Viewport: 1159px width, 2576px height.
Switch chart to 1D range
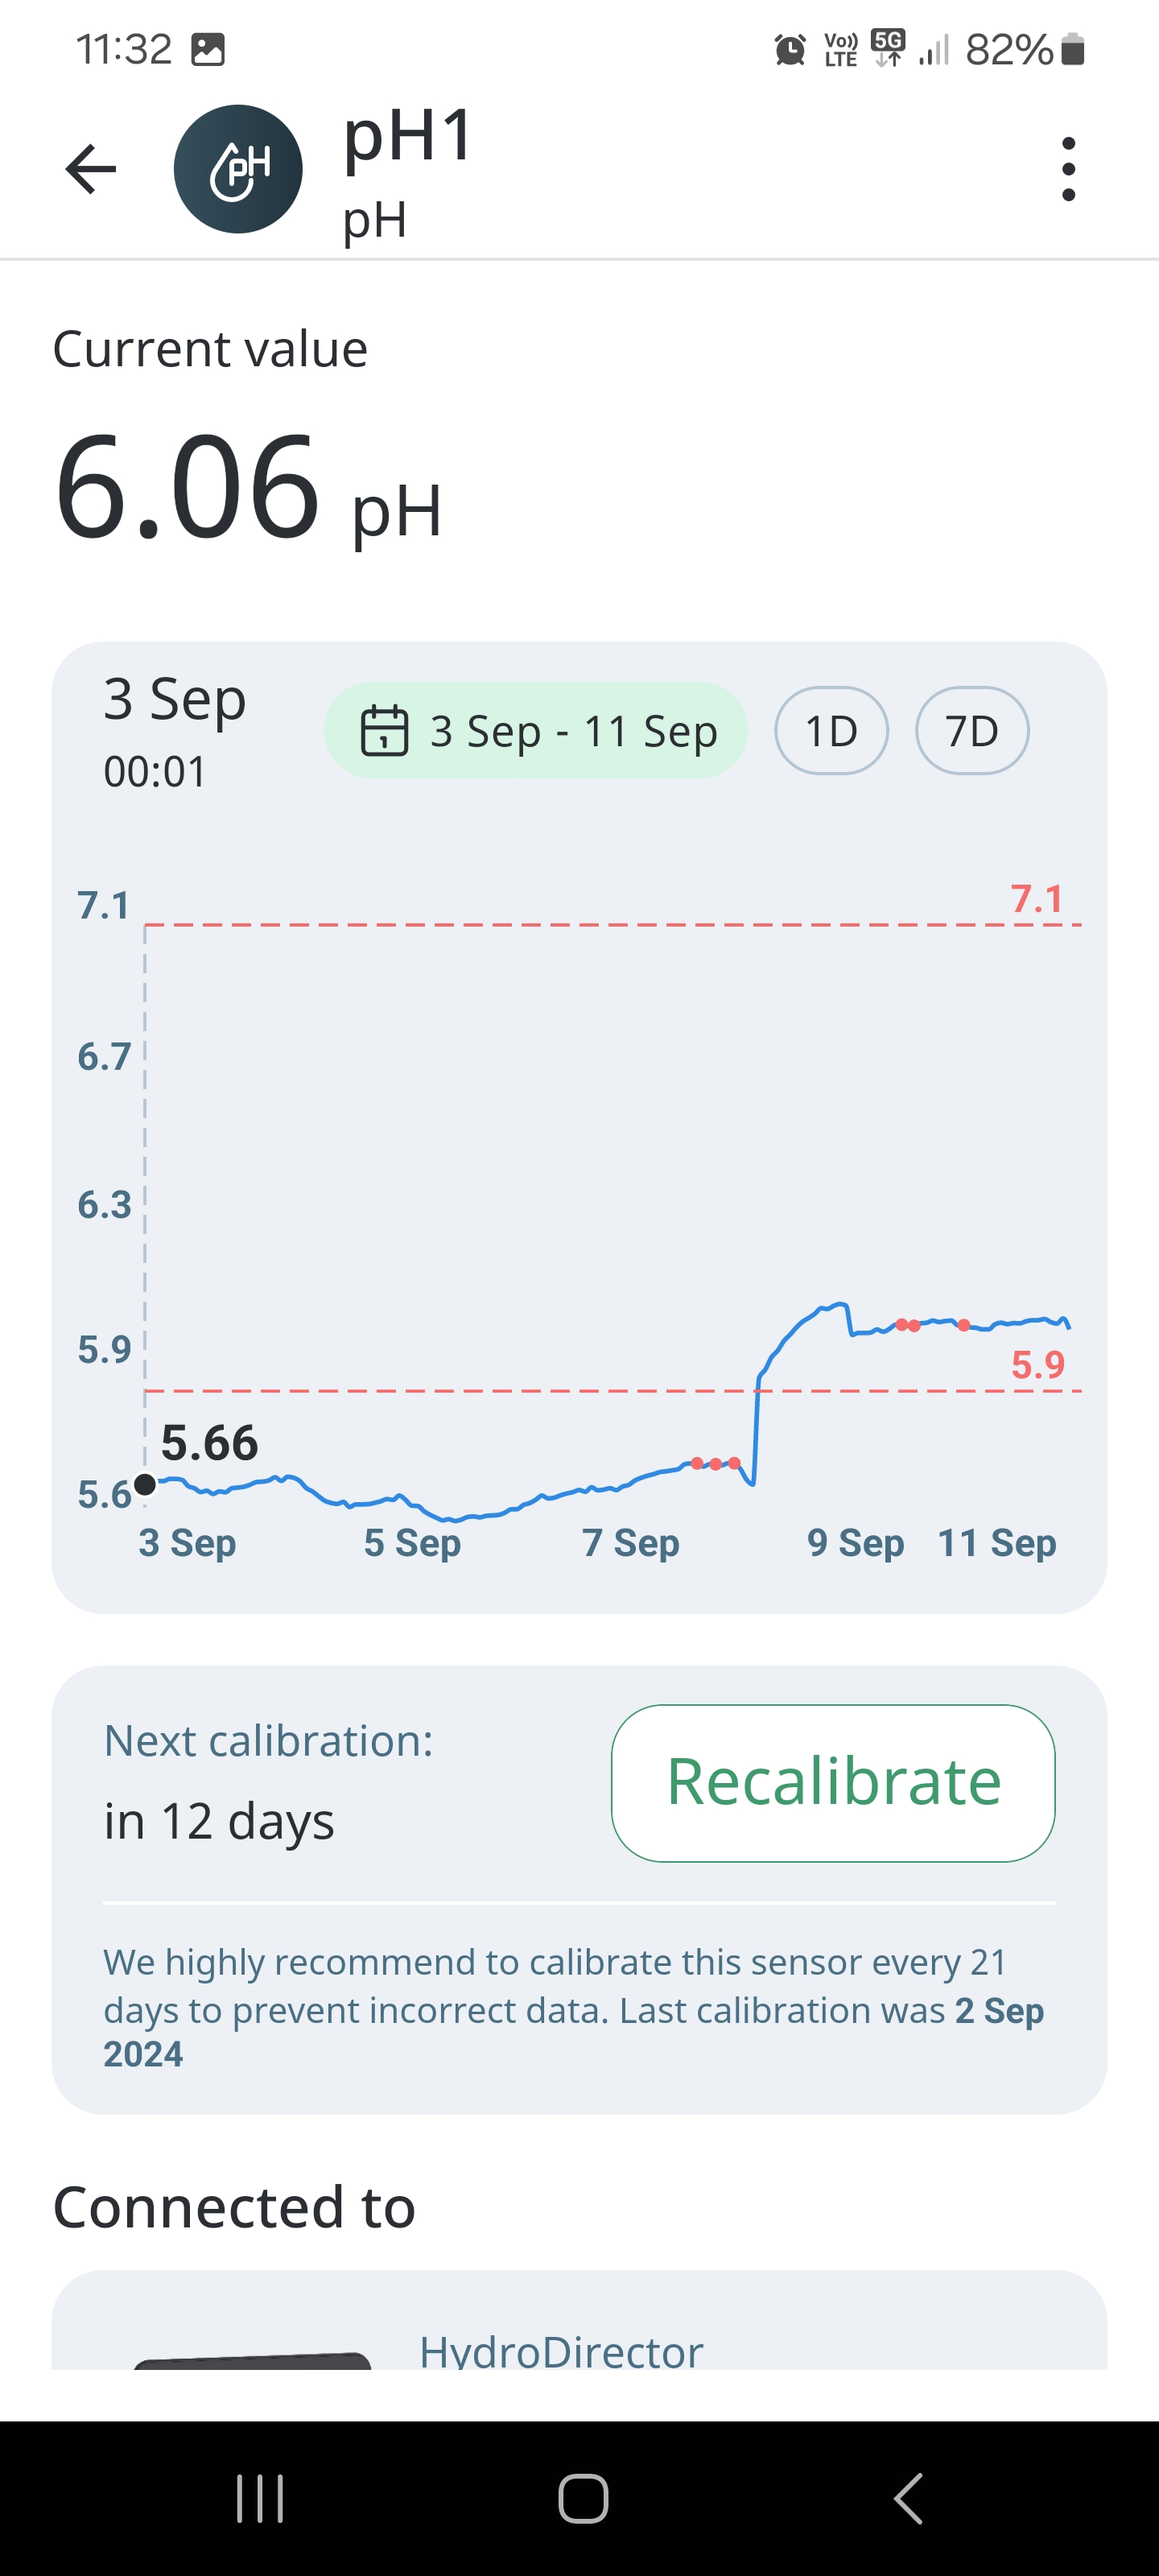[831, 731]
